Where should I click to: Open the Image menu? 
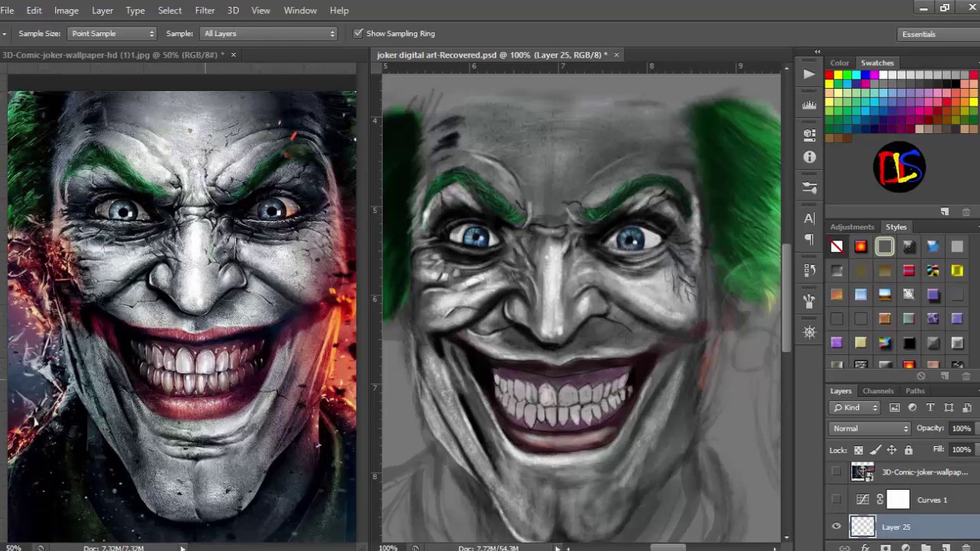(67, 11)
